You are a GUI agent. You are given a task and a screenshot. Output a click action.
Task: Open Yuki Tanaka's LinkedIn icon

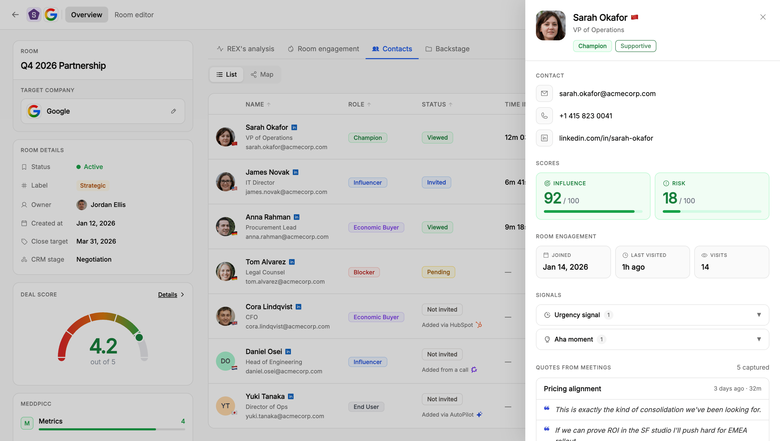[x=291, y=396]
